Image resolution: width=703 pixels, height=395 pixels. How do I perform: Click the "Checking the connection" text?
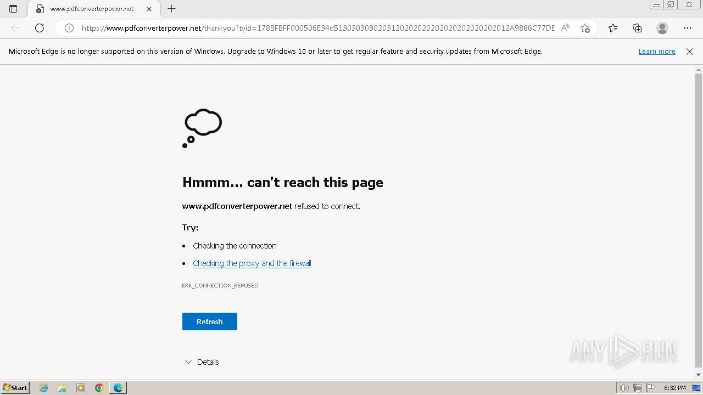pyautogui.click(x=235, y=246)
